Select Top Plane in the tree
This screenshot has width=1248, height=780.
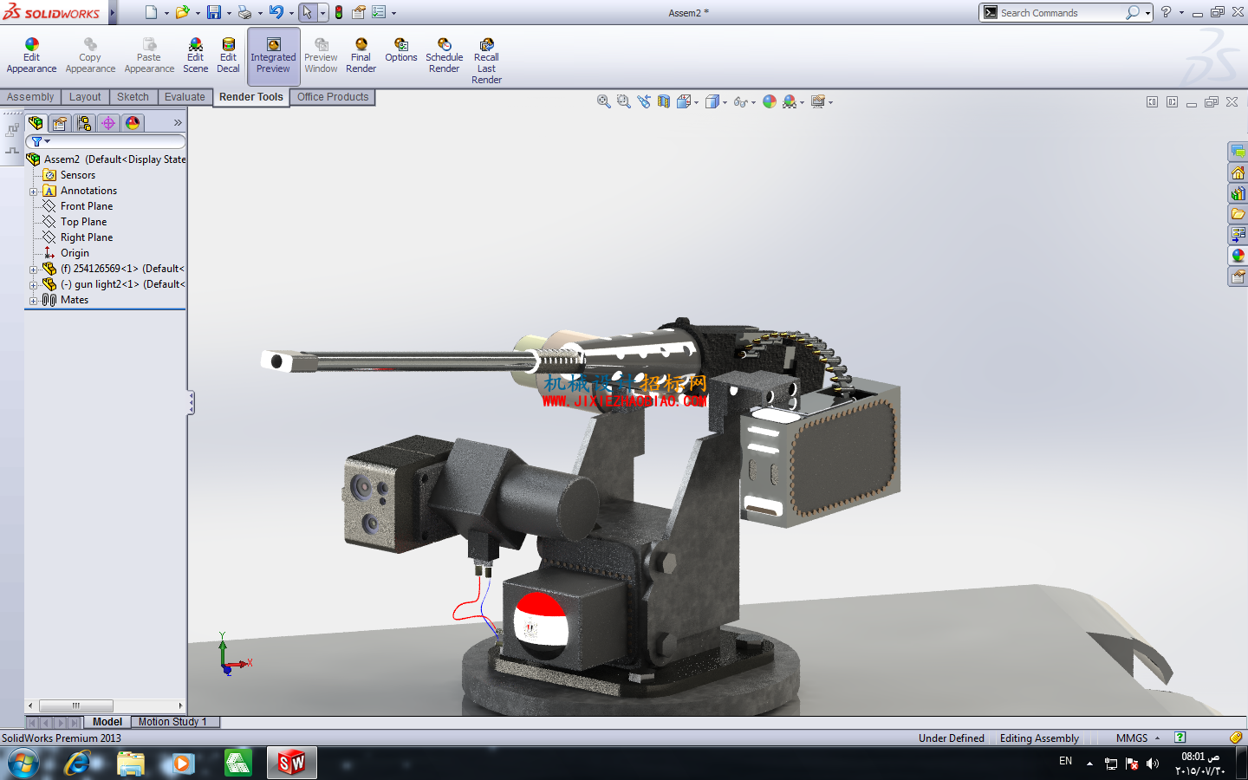tap(83, 222)
